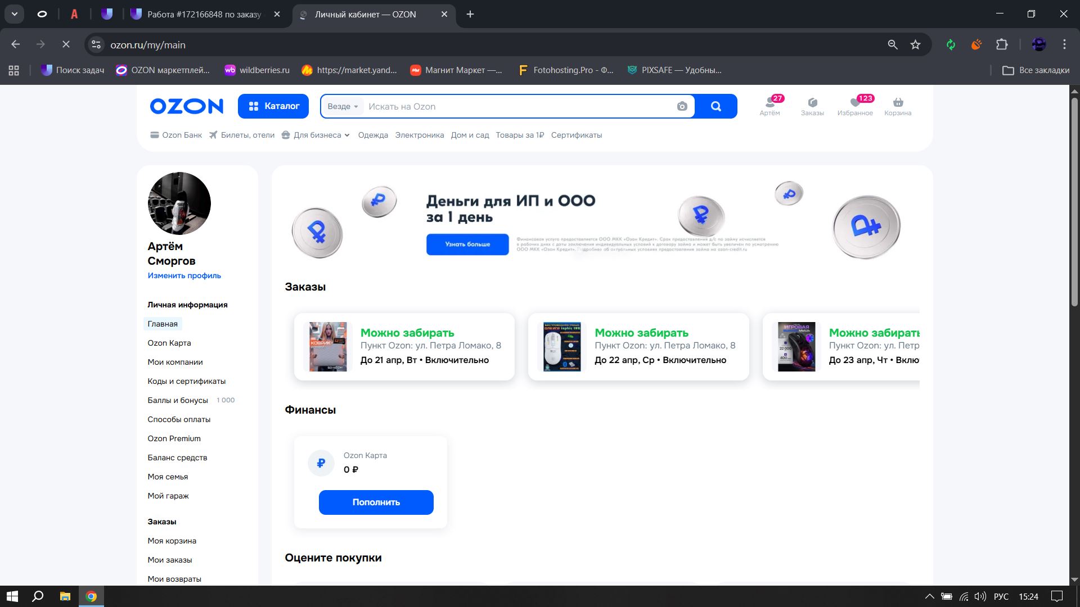Click the Заказы box icon in header
This screenshot has width=1080, height=607.
click(812, 103)
